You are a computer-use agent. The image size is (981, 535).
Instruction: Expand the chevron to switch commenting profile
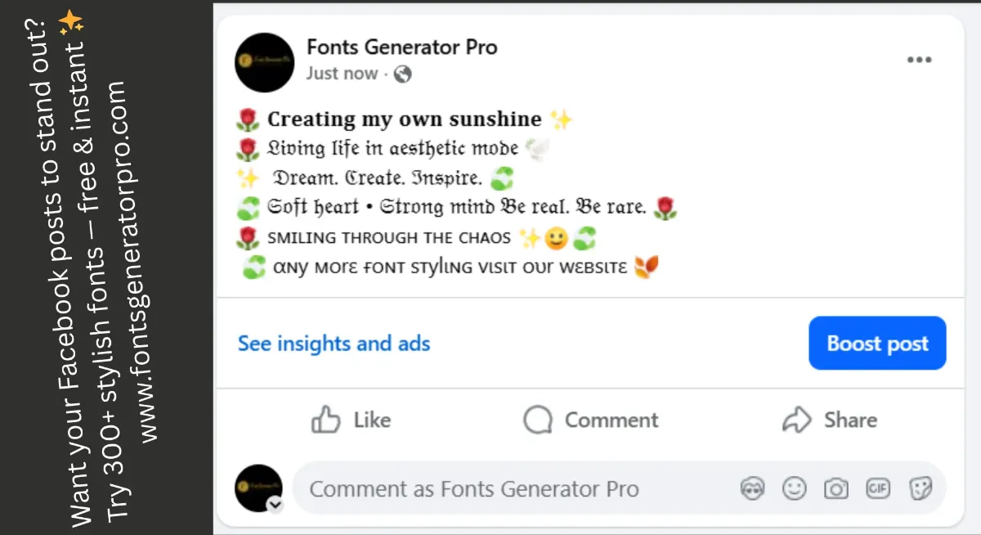[275, 505]
